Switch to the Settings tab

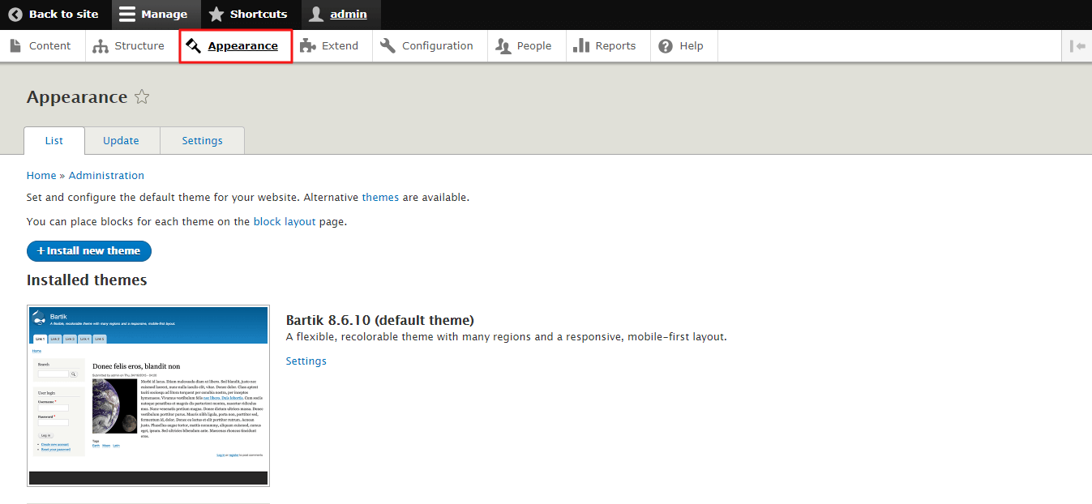tap(203, 140)
